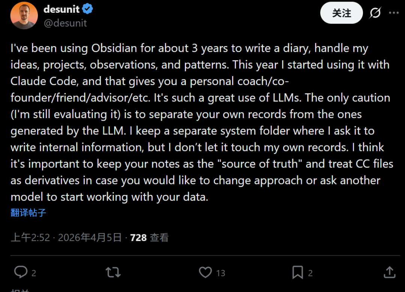The width and height of the screenshot is (405, 292).
Task: Click the date 2026年4月5日
Action: 90,237
